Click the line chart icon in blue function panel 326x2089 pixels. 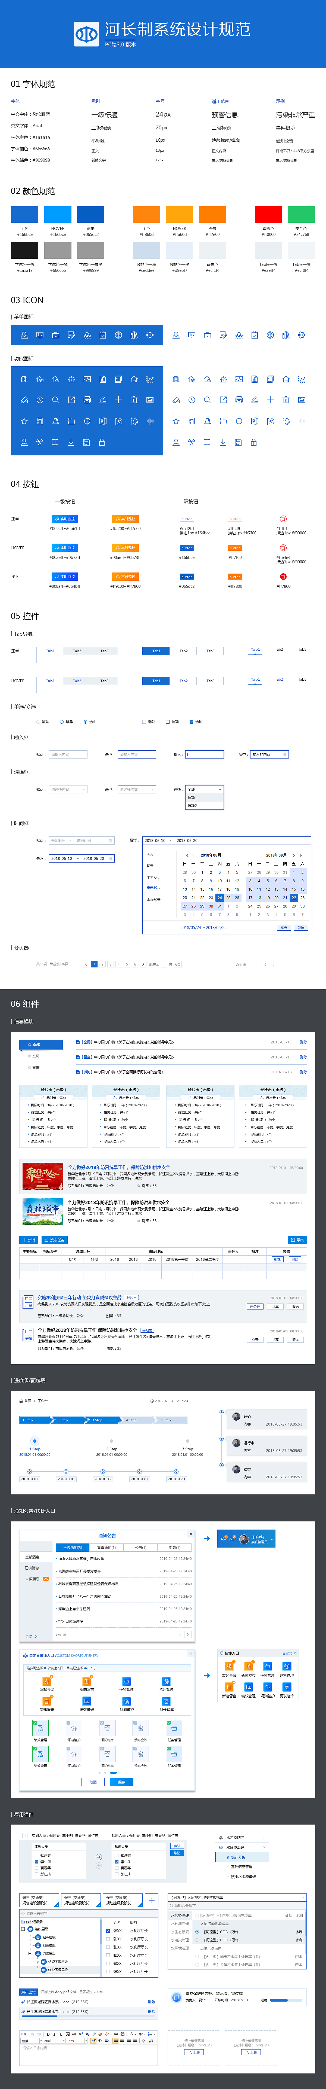coord(150,379)
